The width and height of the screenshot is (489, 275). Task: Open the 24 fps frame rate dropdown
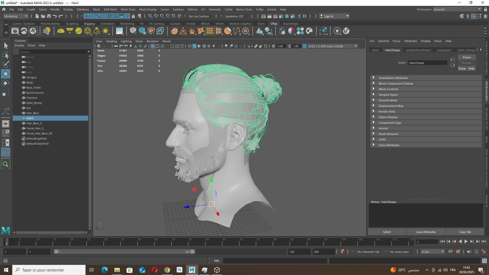(x=432, y=252)
